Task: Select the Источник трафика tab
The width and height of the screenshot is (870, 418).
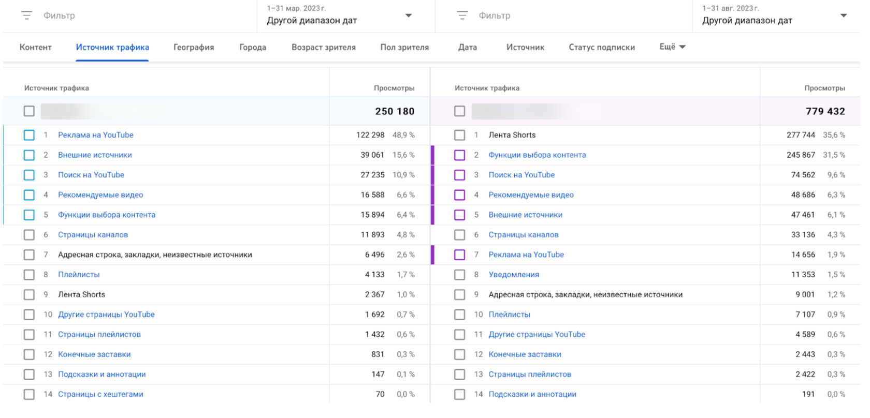Action: click(x=112, y=47)
